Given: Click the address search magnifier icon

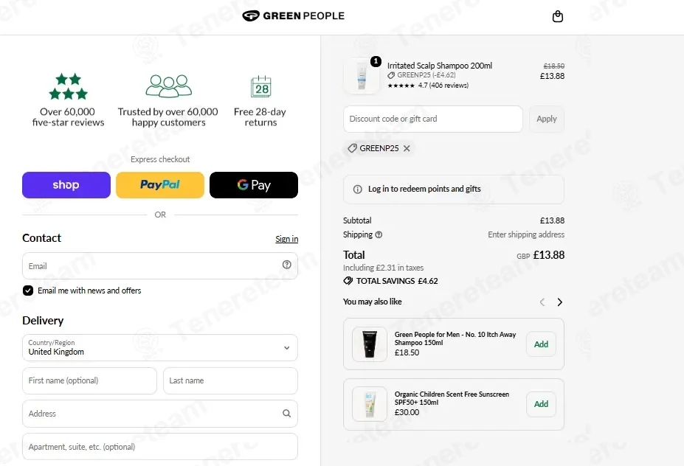Looking at the screenshot, I should coord(286,413).
